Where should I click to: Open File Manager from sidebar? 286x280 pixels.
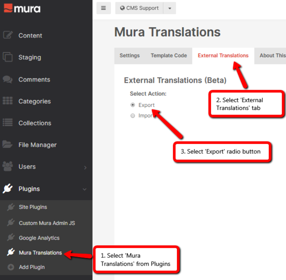(x=38, y=145)
